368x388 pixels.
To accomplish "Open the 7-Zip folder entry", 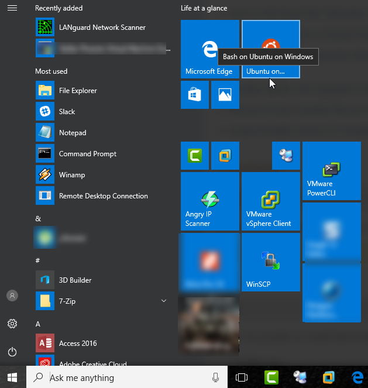I will click(102, 301).
